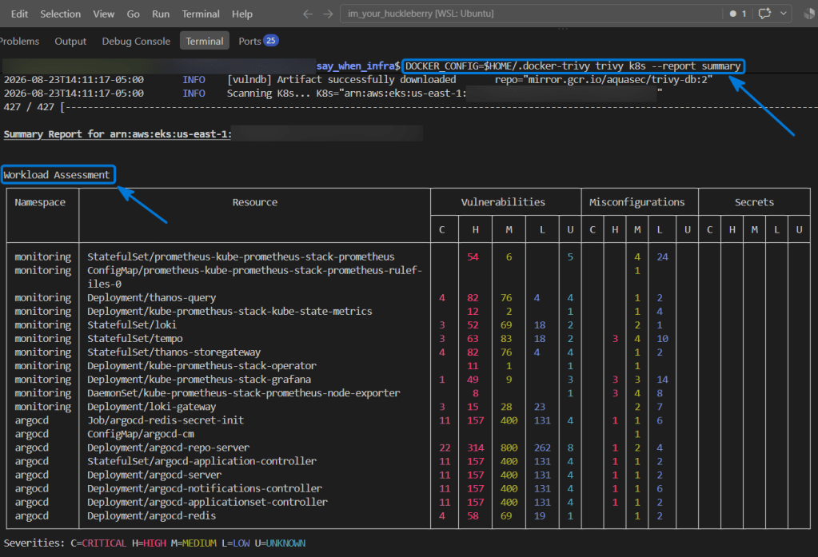The image size is (818, 557).
Task: Click the CRITICAL severity legend label
Action: point(104,543)
